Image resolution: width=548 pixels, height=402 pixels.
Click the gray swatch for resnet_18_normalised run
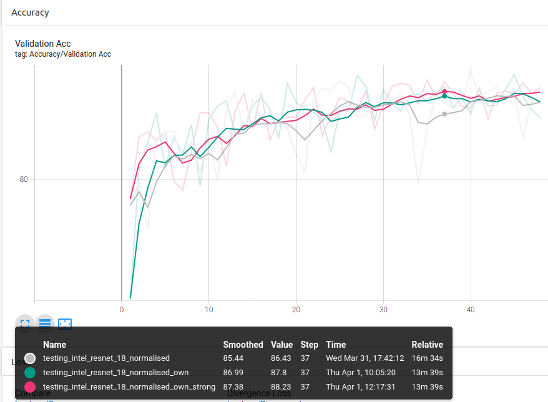30,358
